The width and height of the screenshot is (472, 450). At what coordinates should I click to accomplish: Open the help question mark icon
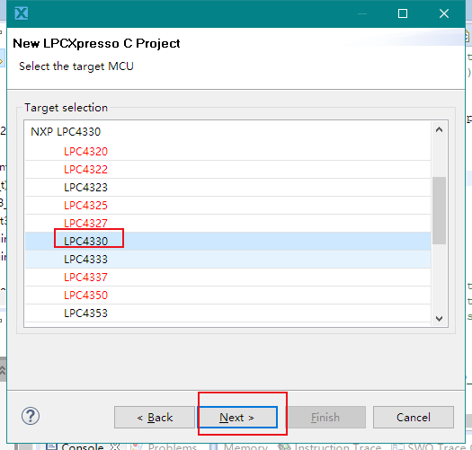pos(31,416)
